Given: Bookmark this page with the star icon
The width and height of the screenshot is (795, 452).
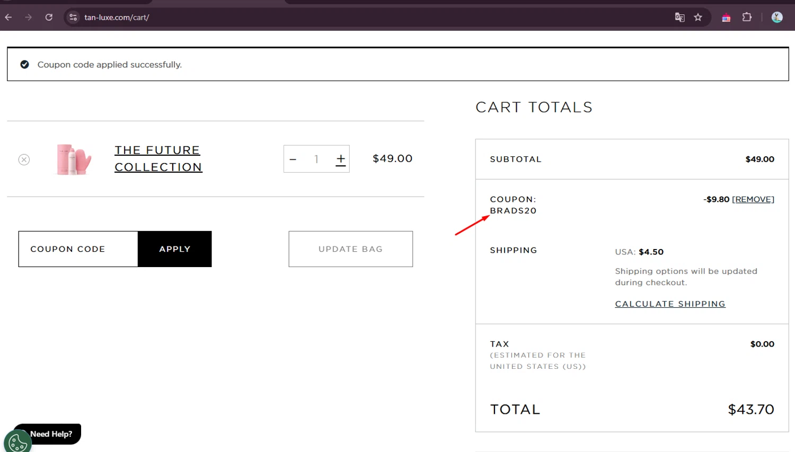Looking at the screenshot, I should coord(698,17).
